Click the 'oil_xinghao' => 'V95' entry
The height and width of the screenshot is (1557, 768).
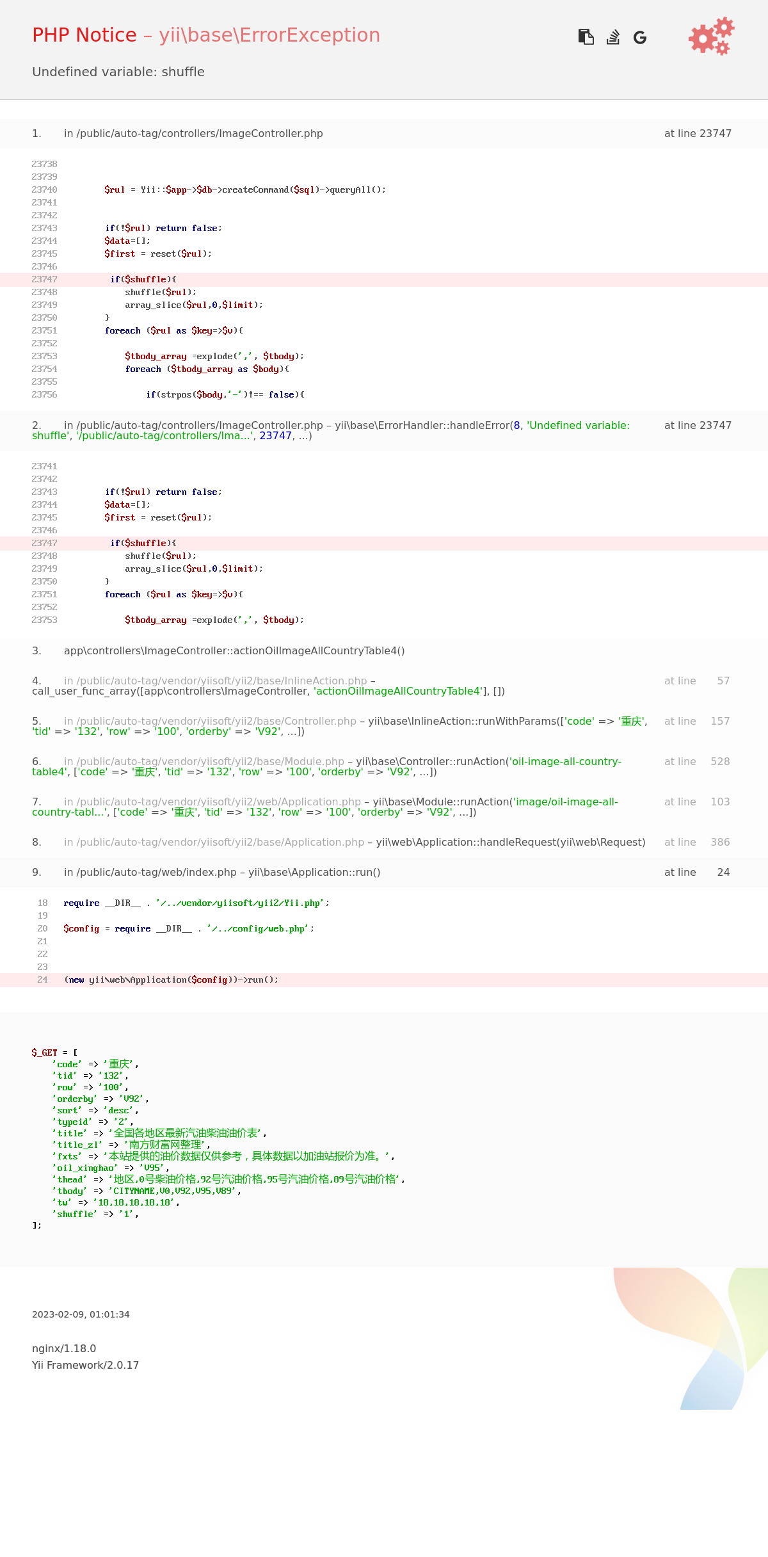[111, 1168]
